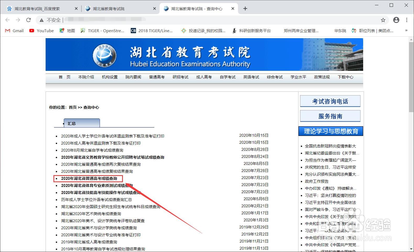Open 机构设置 navigation item

click(x=110, y=77)
